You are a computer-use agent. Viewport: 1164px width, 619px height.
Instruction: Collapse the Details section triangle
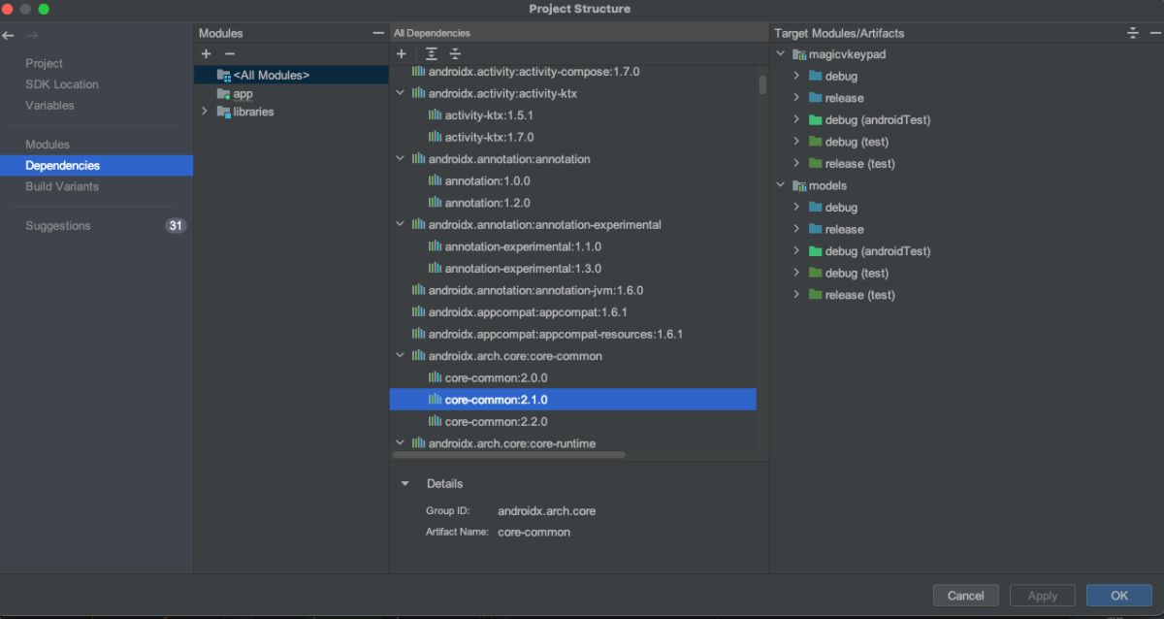(404, 483)
